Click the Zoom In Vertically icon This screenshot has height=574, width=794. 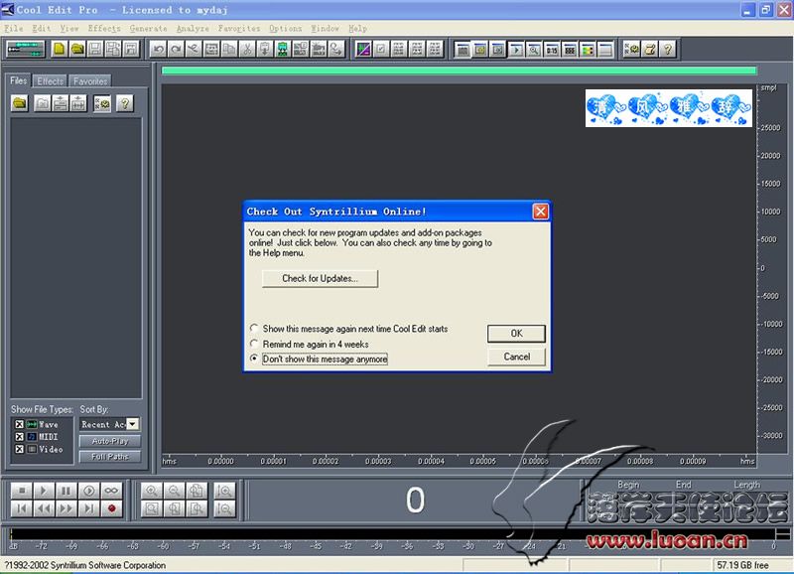pos(224,491)
